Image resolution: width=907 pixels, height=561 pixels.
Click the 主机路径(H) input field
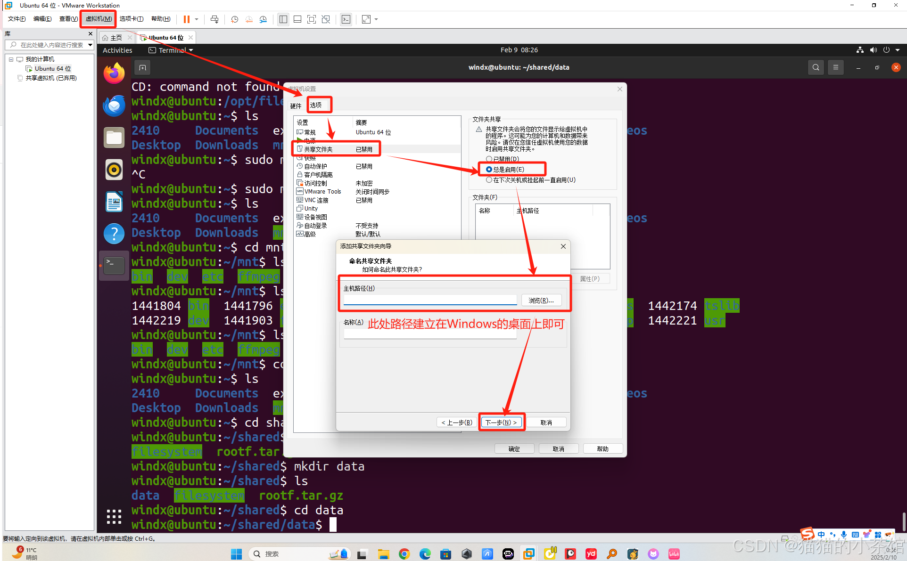point(430,300)
